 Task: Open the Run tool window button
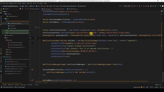[x=36, y=85]
